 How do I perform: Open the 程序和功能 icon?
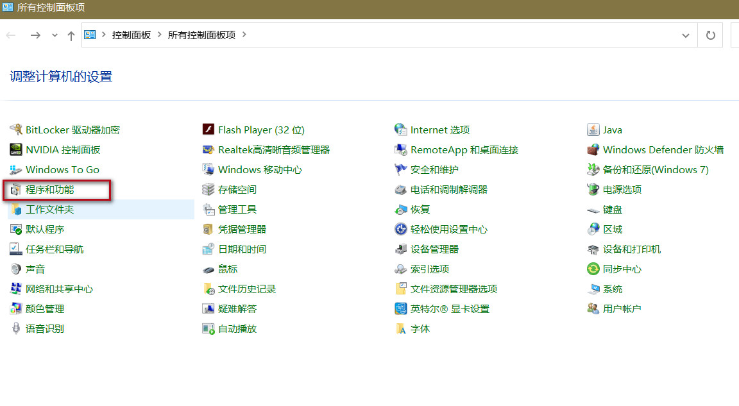[16, 189]
